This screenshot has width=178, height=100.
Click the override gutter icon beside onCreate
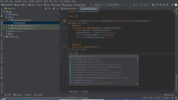point(64,28)
